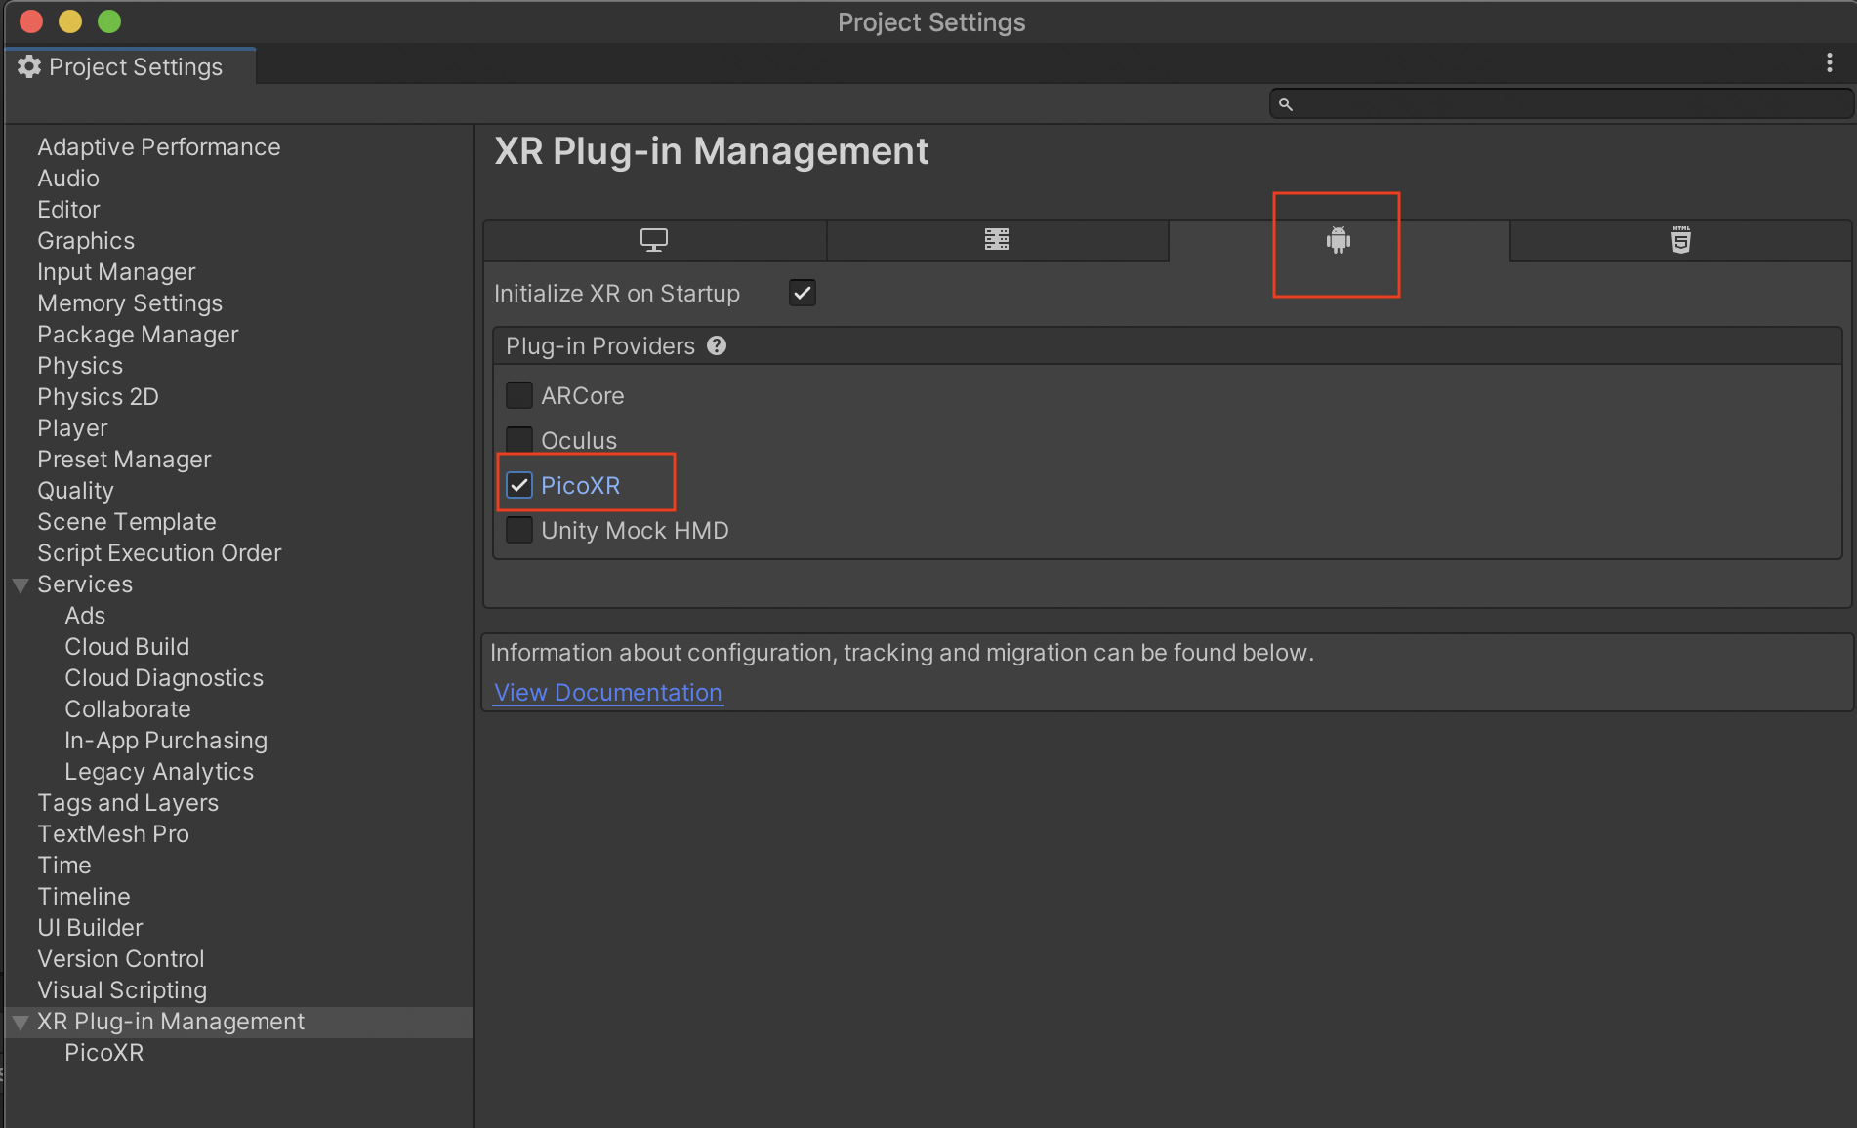Open Memory Settings category
1857x1128 pixels.
click(130, 303)
